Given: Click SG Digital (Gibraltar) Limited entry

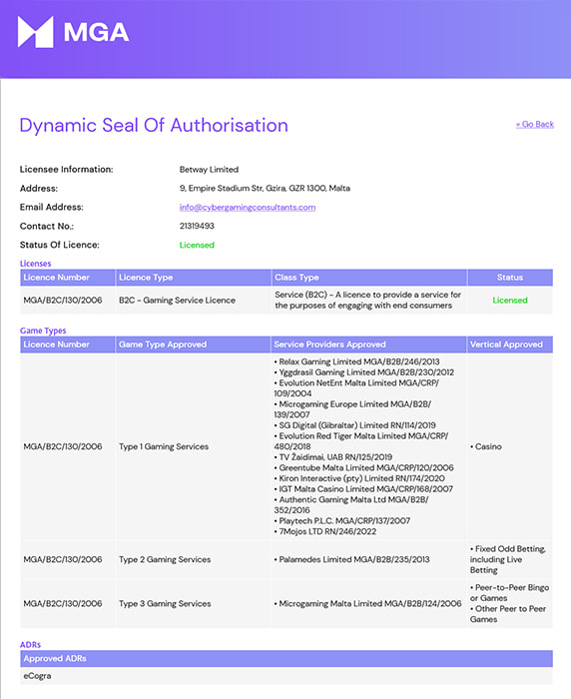Looking at the screenshot, I should click(x=354, y=425).
